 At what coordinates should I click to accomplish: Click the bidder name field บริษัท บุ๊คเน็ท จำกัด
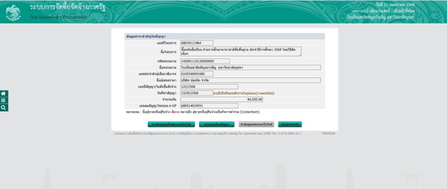250,80
